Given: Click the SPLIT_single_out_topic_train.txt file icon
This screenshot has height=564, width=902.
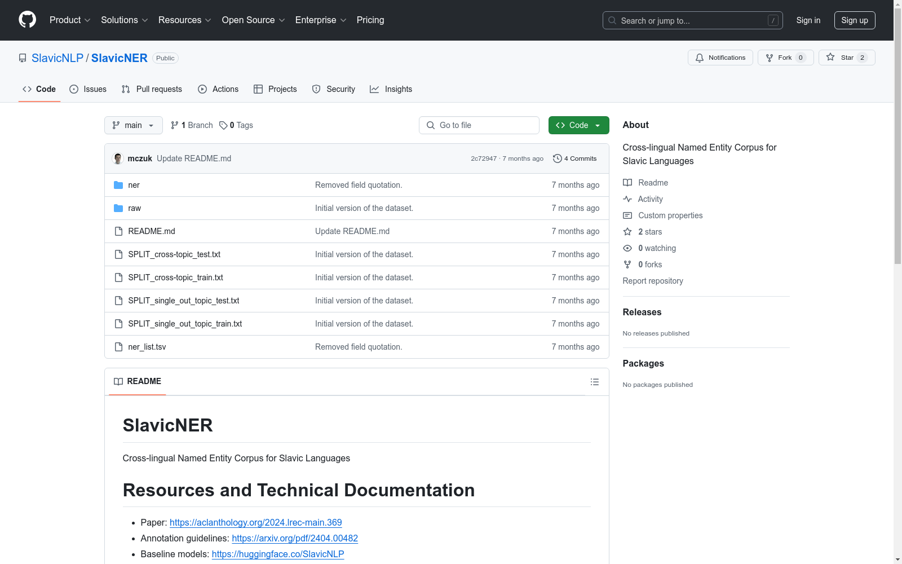Looking at the screenshot, I should click(x=118, y=324).
